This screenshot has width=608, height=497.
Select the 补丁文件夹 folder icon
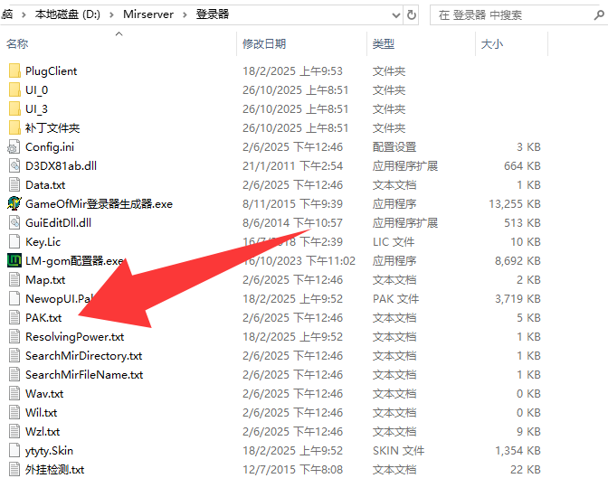tap(14, 127)
